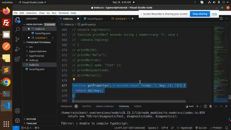
Task: Open Terminal app from the dock
Action: pyautogui.click(x=6, y=94)
